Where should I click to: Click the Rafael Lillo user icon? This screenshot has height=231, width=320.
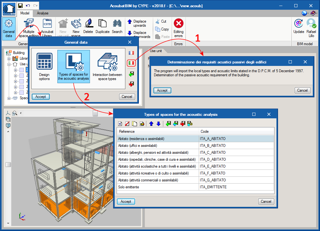pos(311,28)
